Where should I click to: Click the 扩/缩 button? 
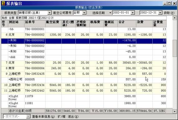tap(61, 117)
